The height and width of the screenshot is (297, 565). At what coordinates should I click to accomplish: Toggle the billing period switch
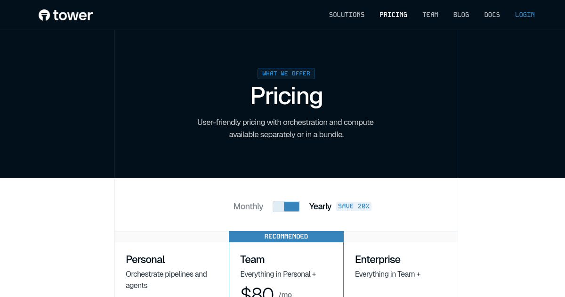tap(286, 206)
